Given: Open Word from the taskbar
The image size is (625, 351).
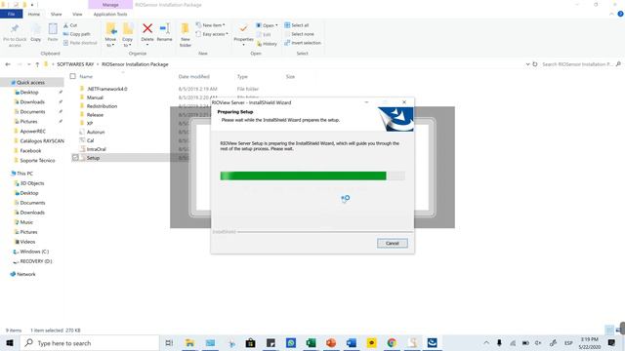Looking at the screenshot, I should (x=352, y=342).
